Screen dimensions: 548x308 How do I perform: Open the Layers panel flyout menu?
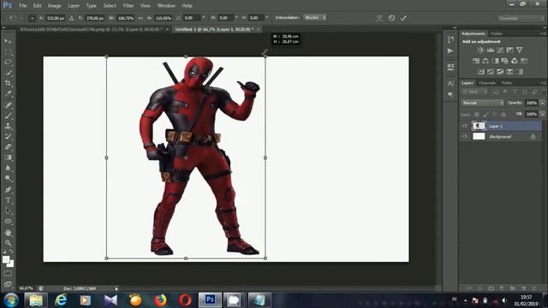(x=543, y=83)
